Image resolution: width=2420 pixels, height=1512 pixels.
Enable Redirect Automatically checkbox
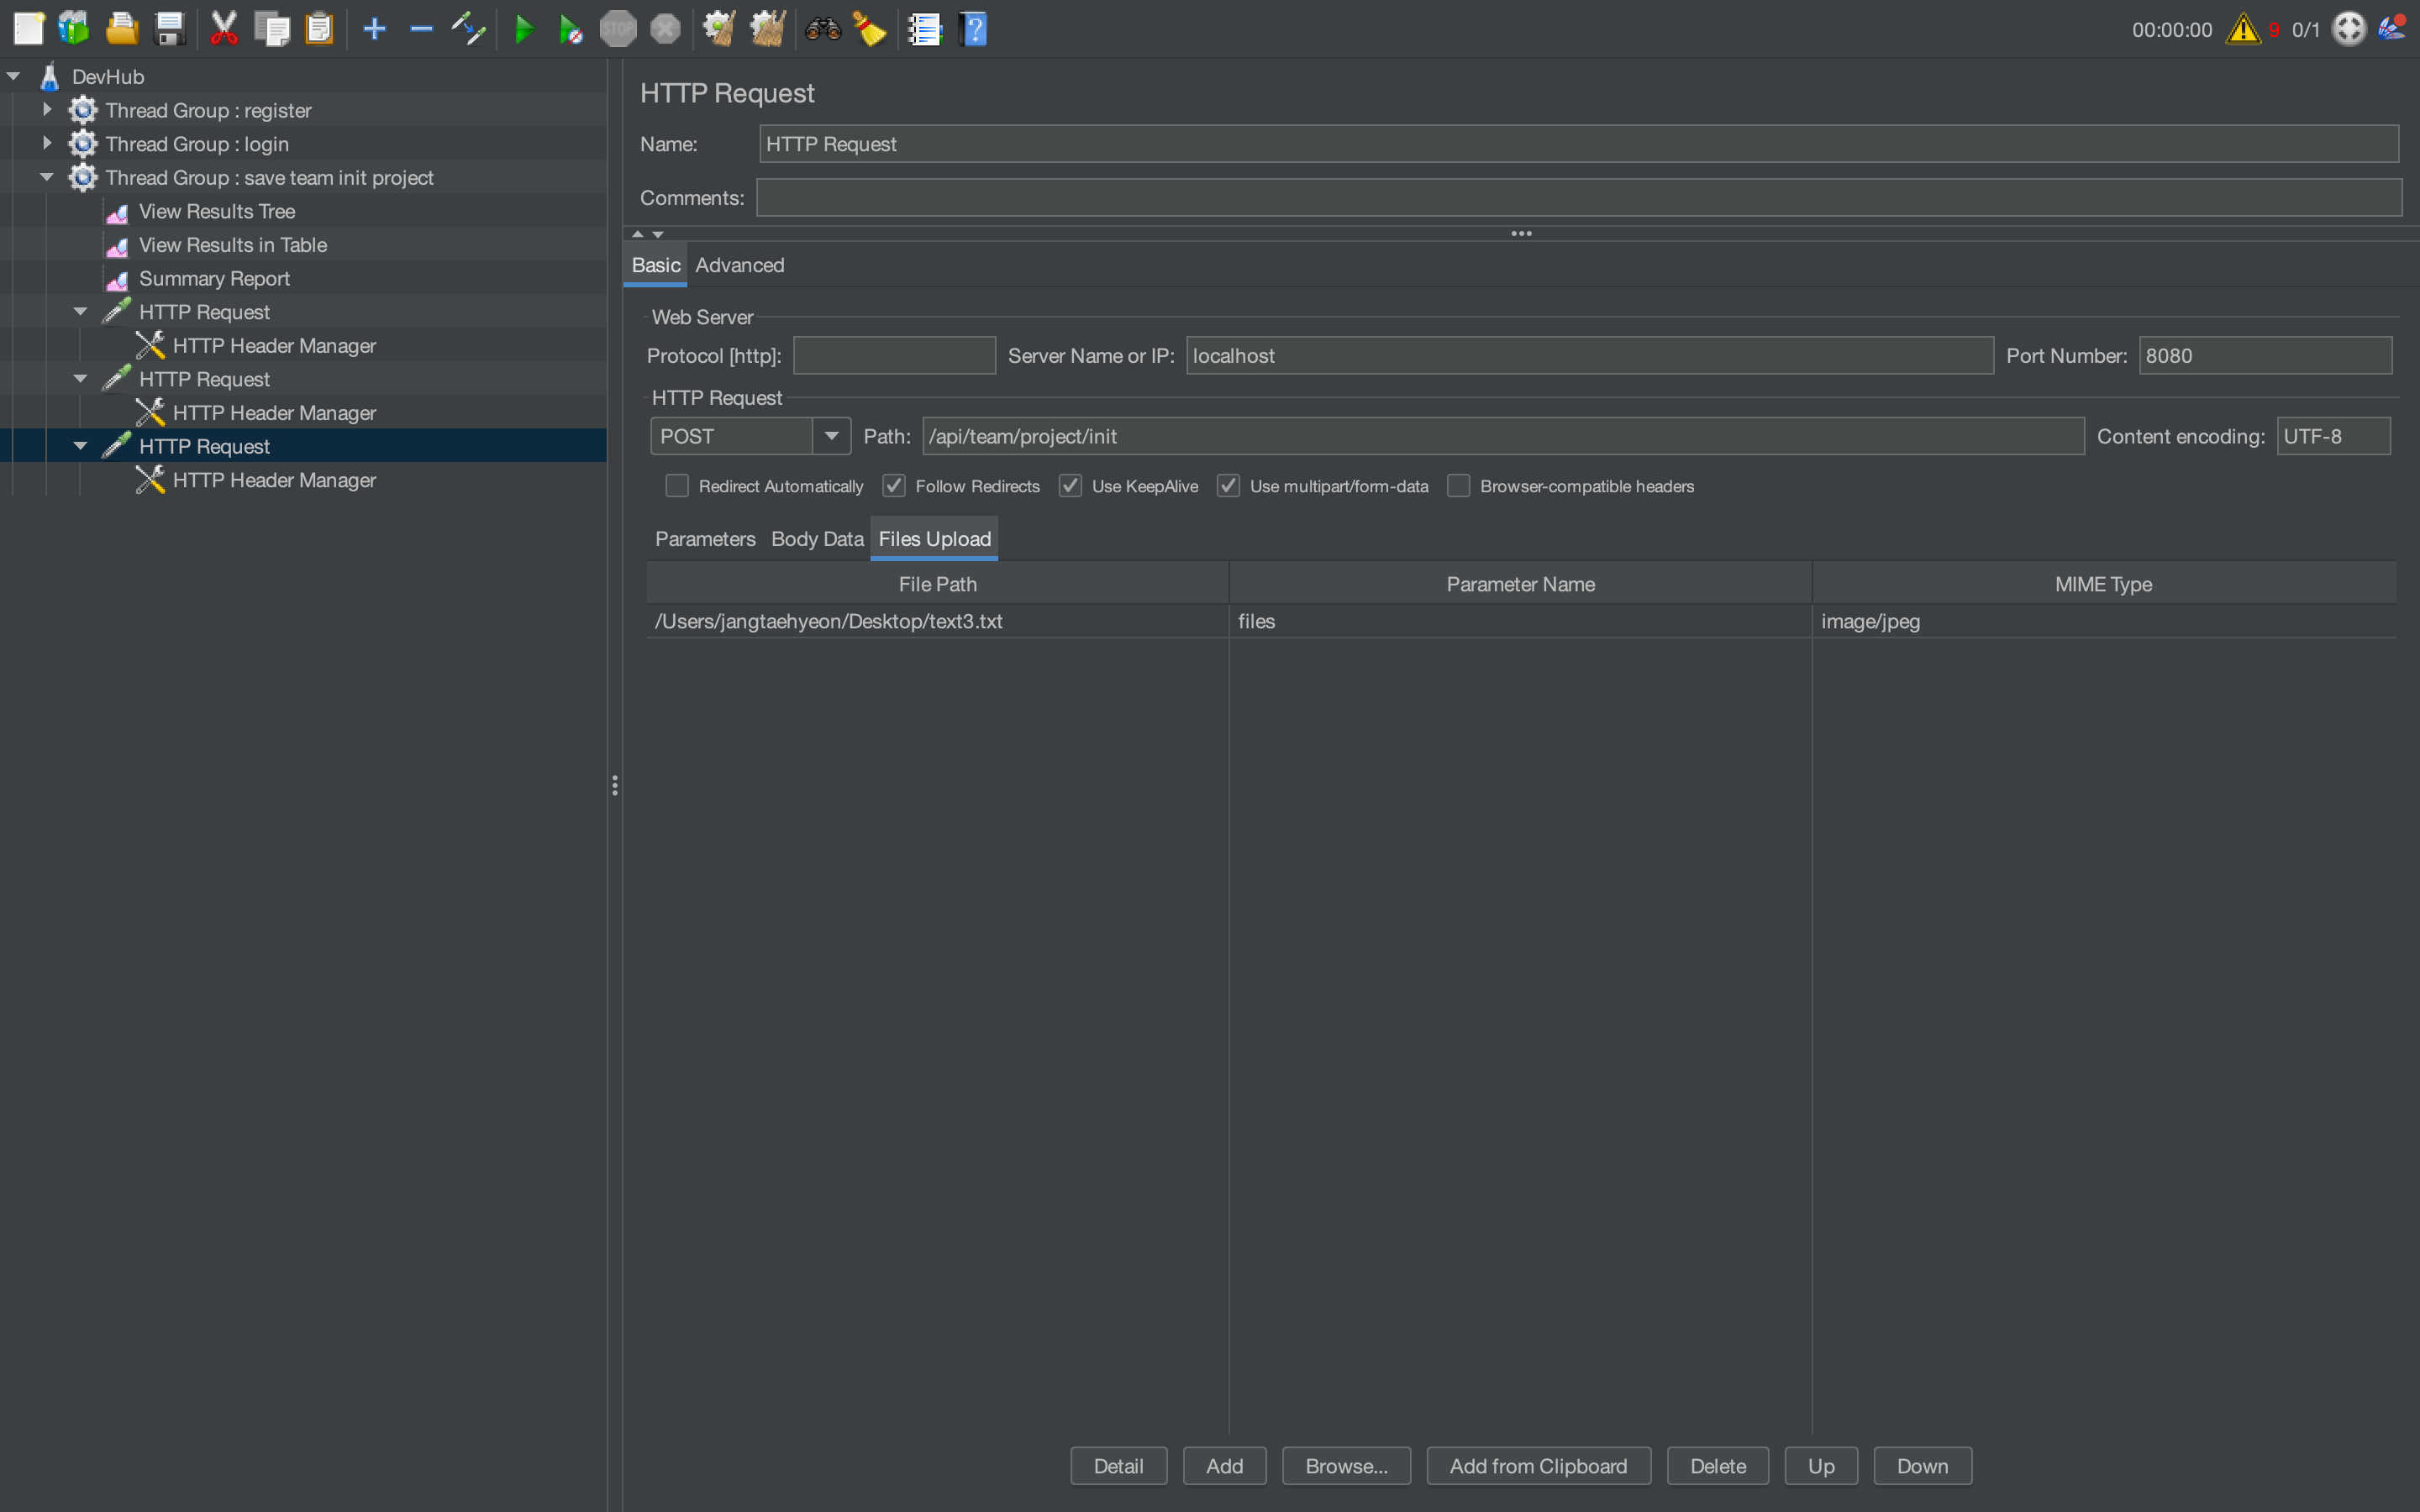click(x=677, y=486)
